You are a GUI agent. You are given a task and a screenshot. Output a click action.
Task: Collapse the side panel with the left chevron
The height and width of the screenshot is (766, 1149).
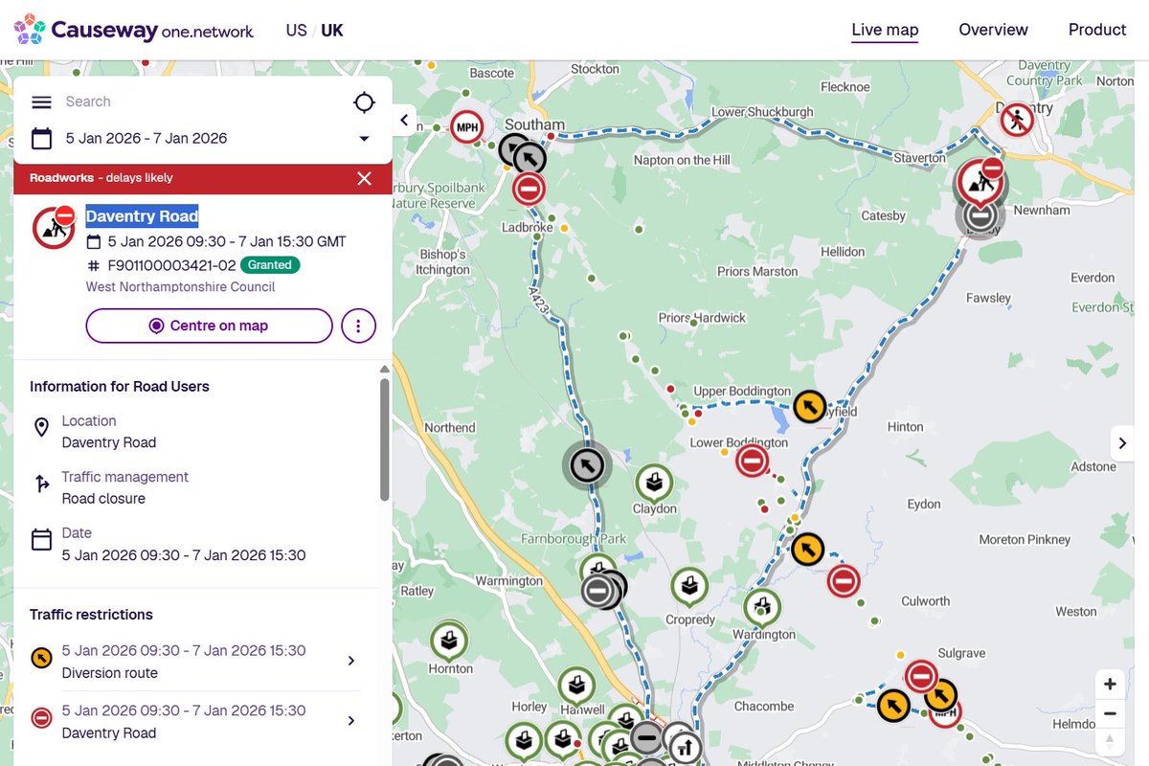coord(403,121)
